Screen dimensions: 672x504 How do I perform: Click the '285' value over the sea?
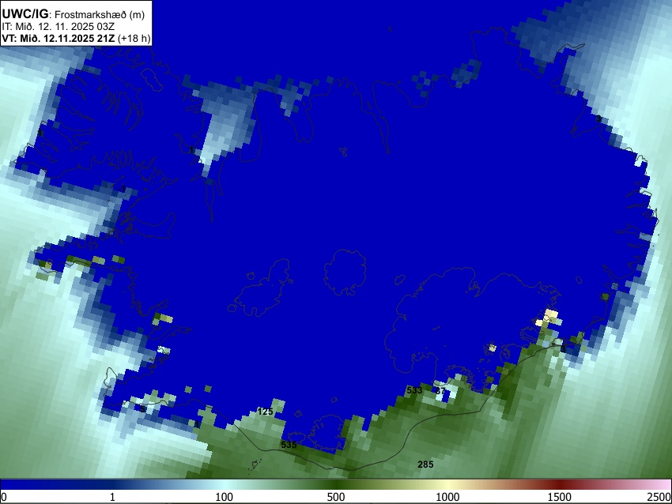(425, 465)
